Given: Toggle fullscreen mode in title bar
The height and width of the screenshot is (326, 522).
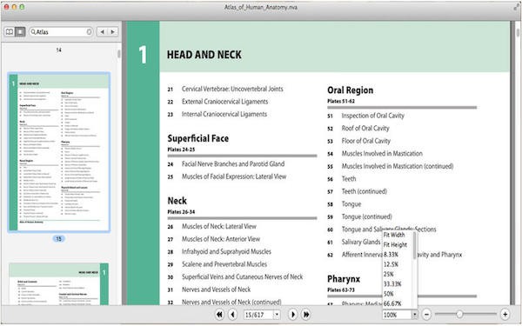Looking at the screenshot, I should click(x=517, y=7).
